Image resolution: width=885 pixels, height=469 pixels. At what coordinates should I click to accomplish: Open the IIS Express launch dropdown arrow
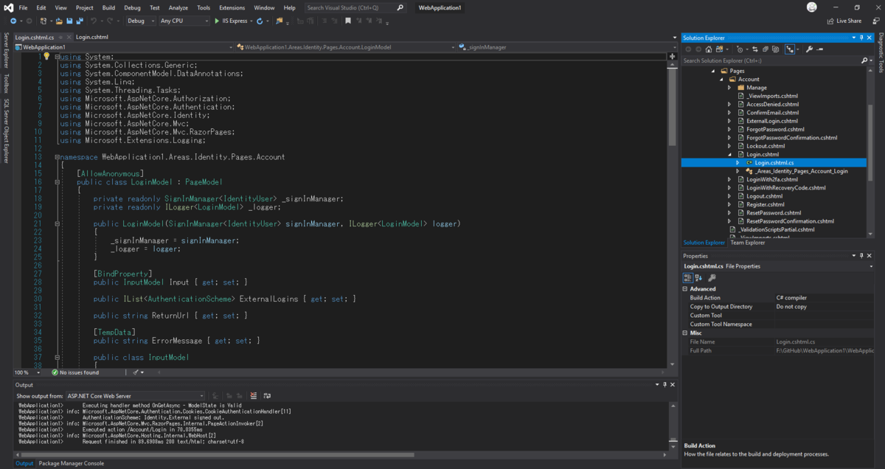[251, 21]
